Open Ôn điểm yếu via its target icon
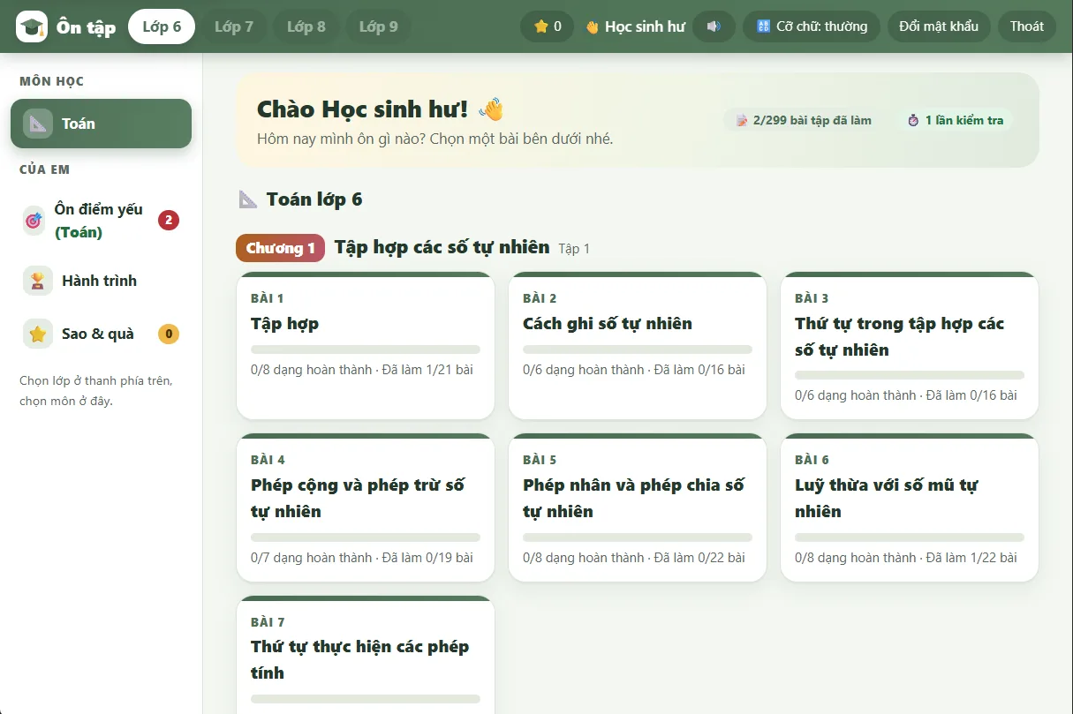 (x=34, y=221)
